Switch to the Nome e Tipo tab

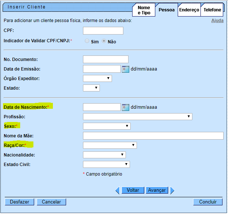pyautogui.click(x=144, y=10)
